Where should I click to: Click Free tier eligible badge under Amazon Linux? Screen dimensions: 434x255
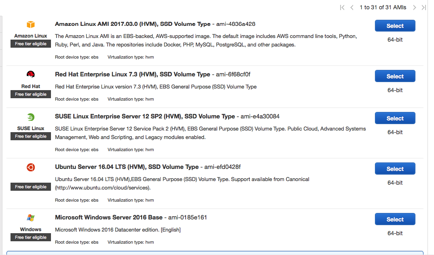[31, 44]
